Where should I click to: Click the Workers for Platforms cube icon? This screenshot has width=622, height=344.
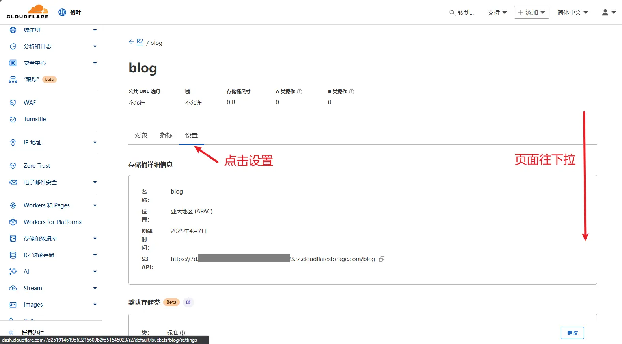pyautogui.click(x=13, y=222)
